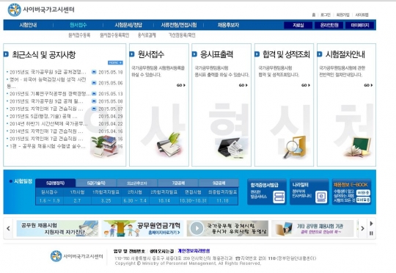Click GO in the 원서접수 card
The image size is (396, 273).
point(181,85)
